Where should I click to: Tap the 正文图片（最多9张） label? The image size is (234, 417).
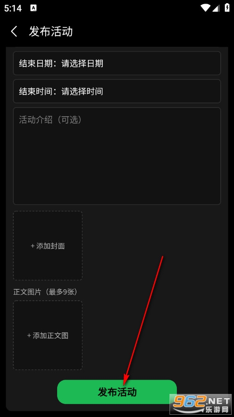coord(45,292)
